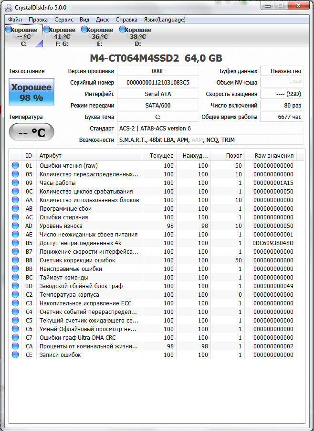This screenshot has width=314, height=431.
Task: Click the Возможности features field
Action: [210, 140]
